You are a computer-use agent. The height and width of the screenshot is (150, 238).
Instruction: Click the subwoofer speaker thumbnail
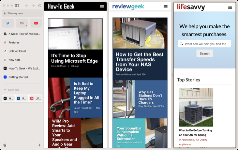click(156, 133)
